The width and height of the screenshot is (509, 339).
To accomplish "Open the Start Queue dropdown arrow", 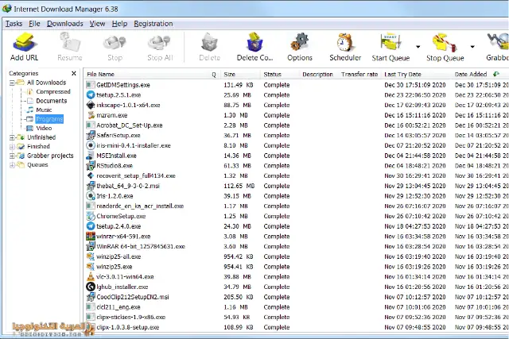I will coord(418,47).
